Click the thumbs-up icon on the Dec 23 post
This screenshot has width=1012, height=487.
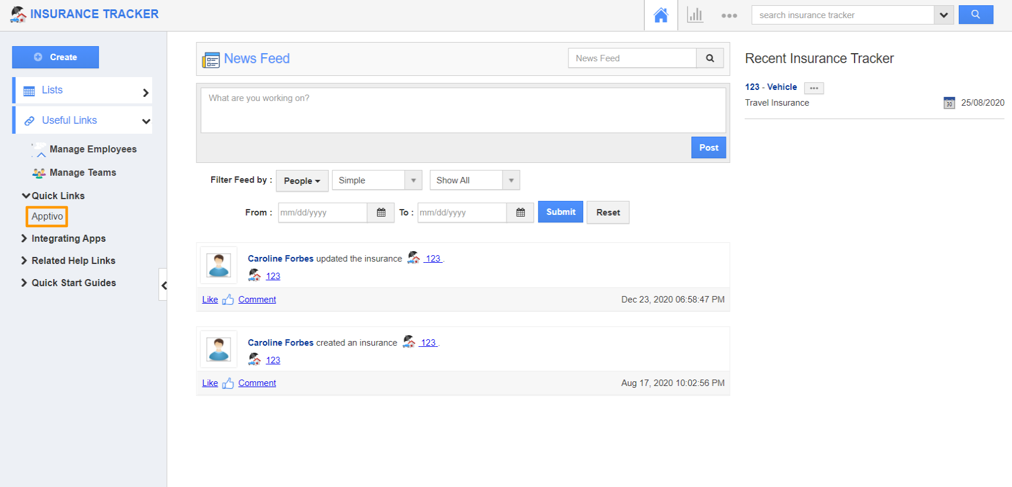pyautogui.click(x=228, y=300)
